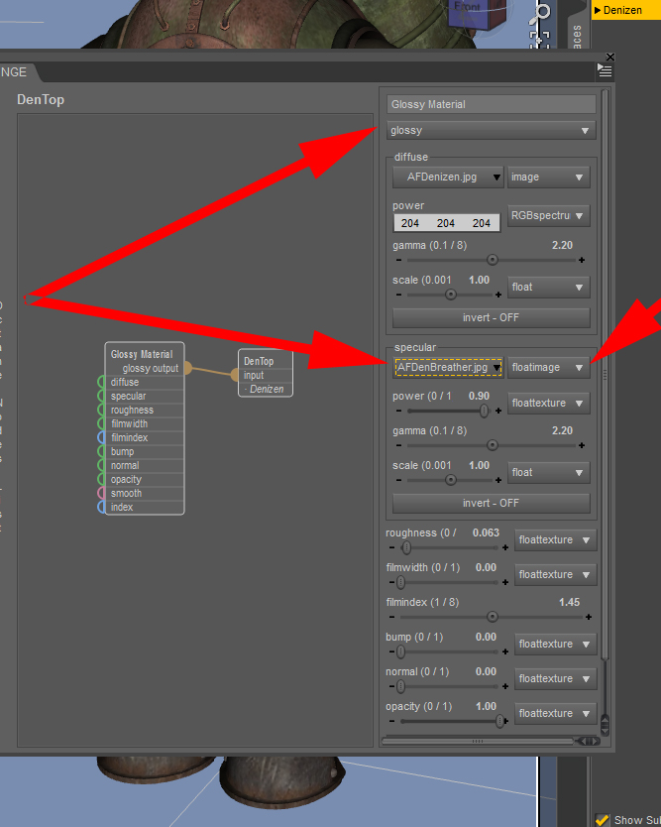Image resolution: width=661 pixels, height=827 pixels.
Task: Click the index input socket on node
Action: [x=102, y=507]
